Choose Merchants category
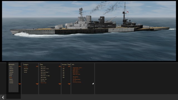 click(x=26, y=69)
